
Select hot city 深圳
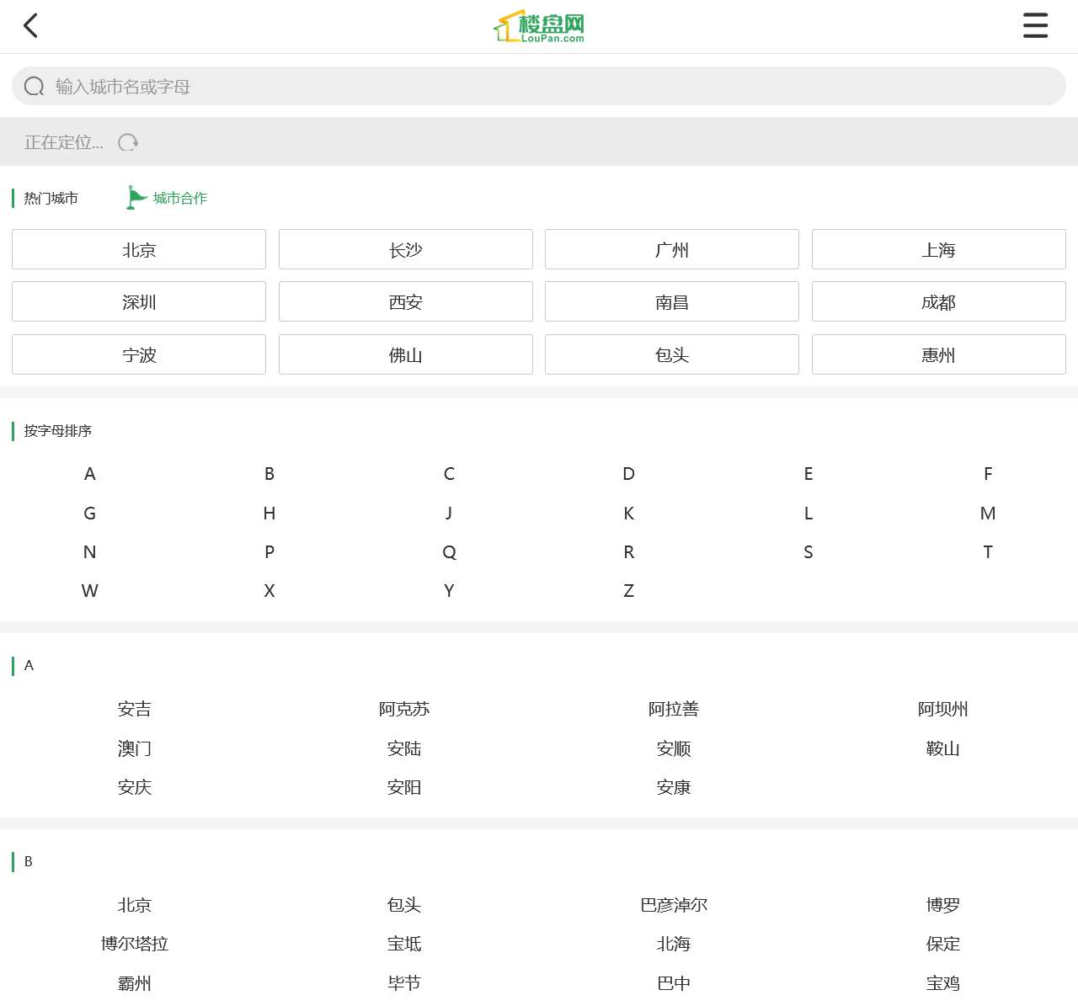[x=139, y=302]
